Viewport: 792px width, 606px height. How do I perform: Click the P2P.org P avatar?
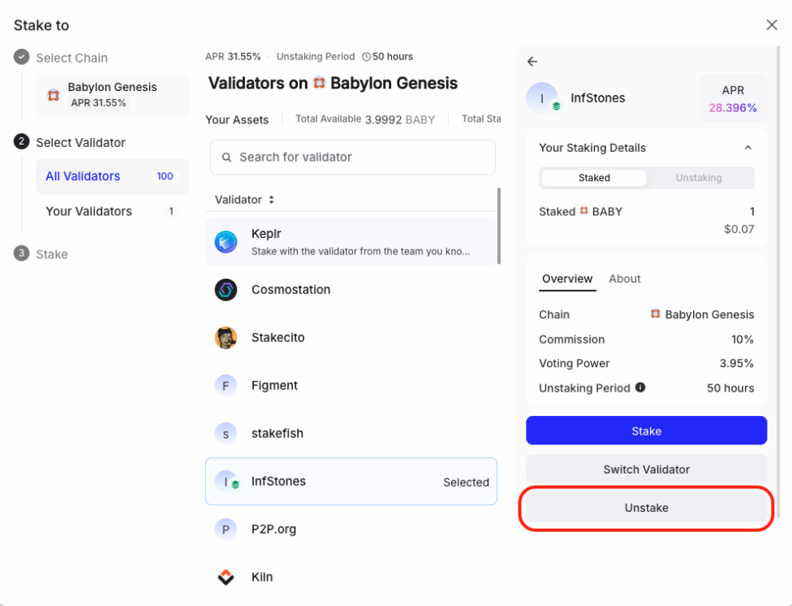226,529
